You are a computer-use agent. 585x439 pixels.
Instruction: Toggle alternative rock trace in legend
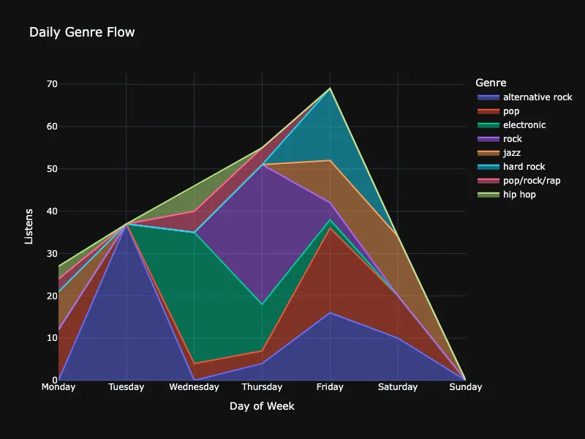coord(524,97)
